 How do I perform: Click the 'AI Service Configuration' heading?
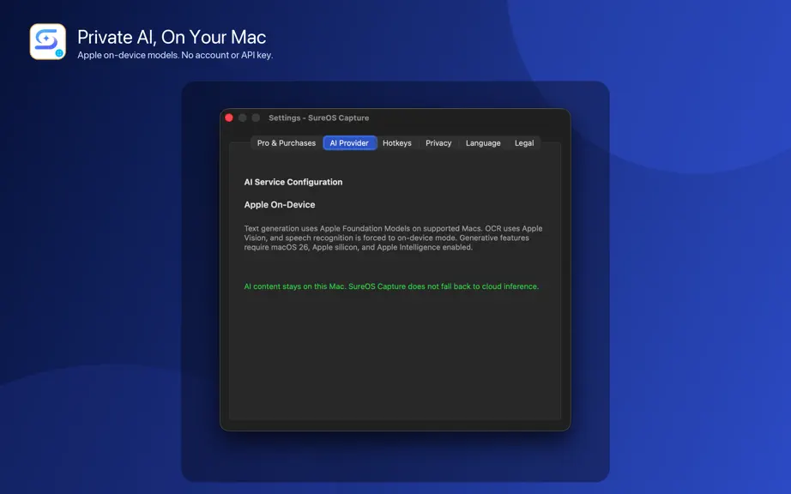click(293, 182)
